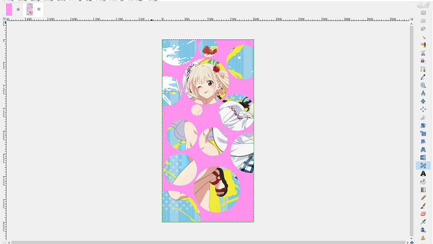Screen dimensions: 433x244
Task: Pick the Select by Color tool
Action: coord(423,45)
